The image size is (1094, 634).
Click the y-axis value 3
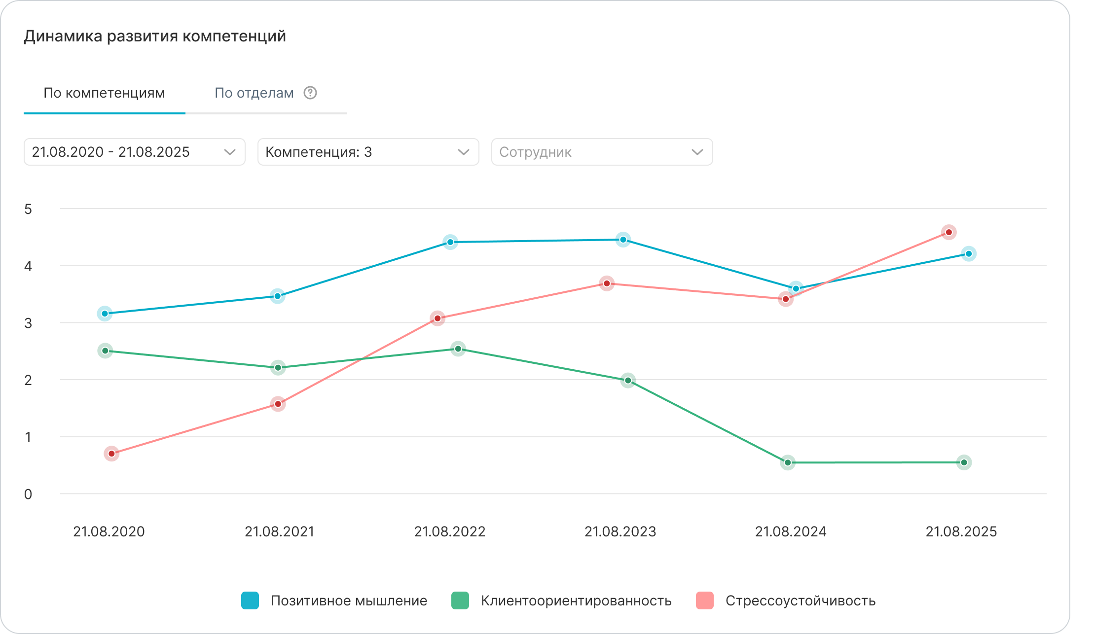point(28,323)
